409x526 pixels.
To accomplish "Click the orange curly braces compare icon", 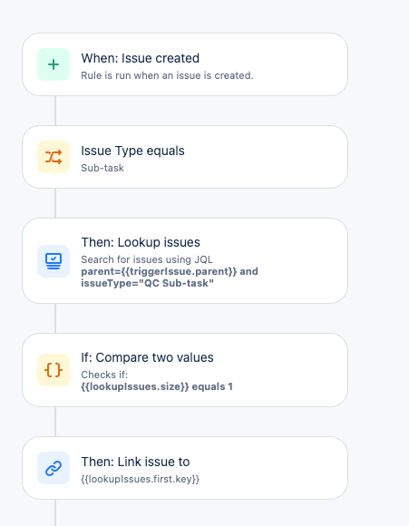I will (x=54, y=370).
